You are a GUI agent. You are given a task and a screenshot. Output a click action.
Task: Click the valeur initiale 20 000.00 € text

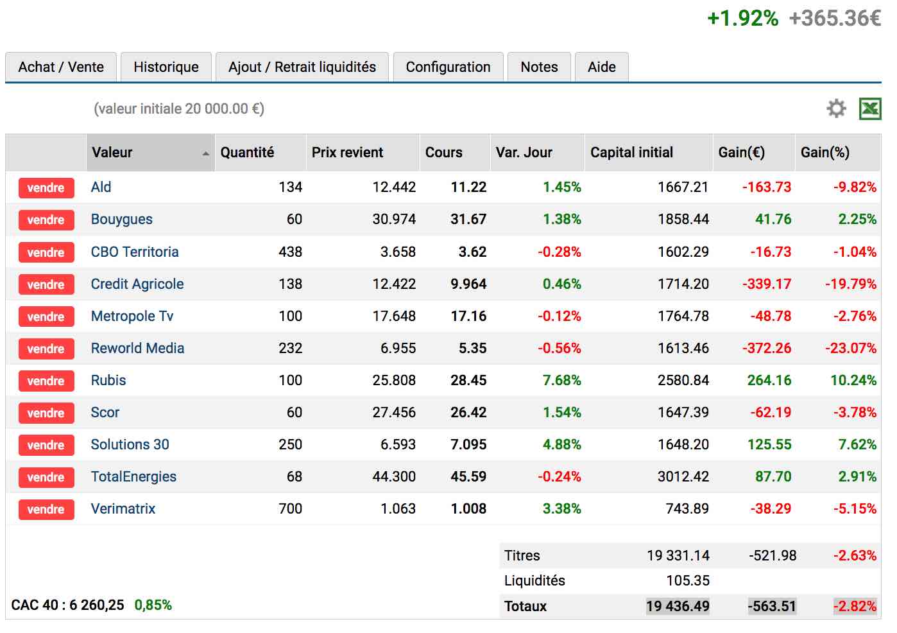click(x=179, y=108)
